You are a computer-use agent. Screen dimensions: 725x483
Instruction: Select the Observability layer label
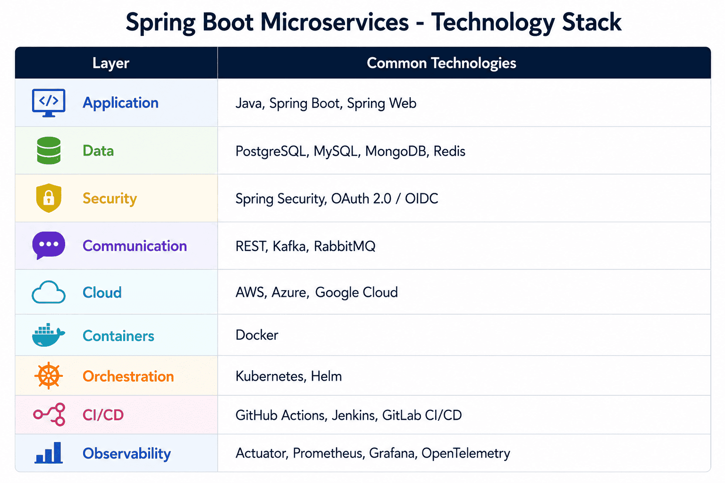[x=126, y=454]
